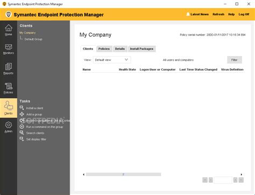Click Refresh in the header
This screenshot has width=255, height=195.
(218, 14)
